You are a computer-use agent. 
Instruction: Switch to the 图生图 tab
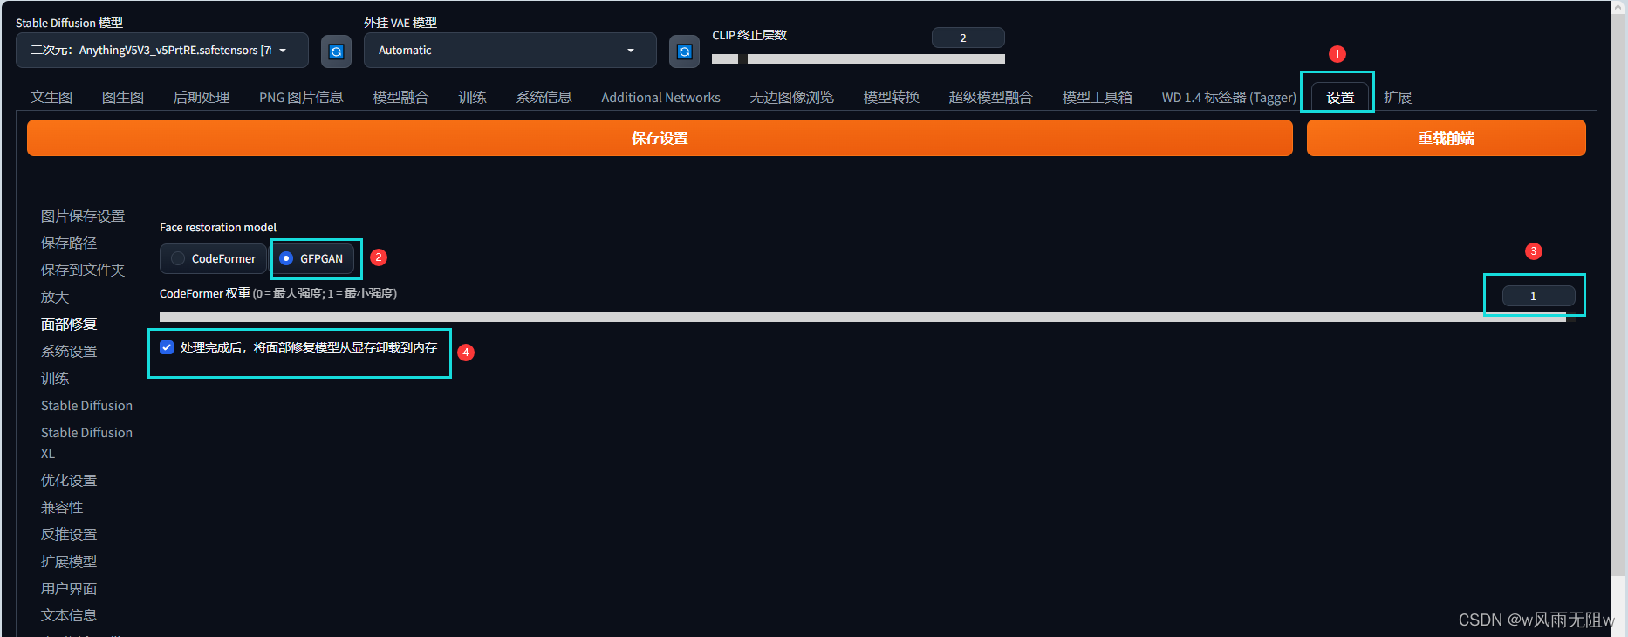coord(123,97)
